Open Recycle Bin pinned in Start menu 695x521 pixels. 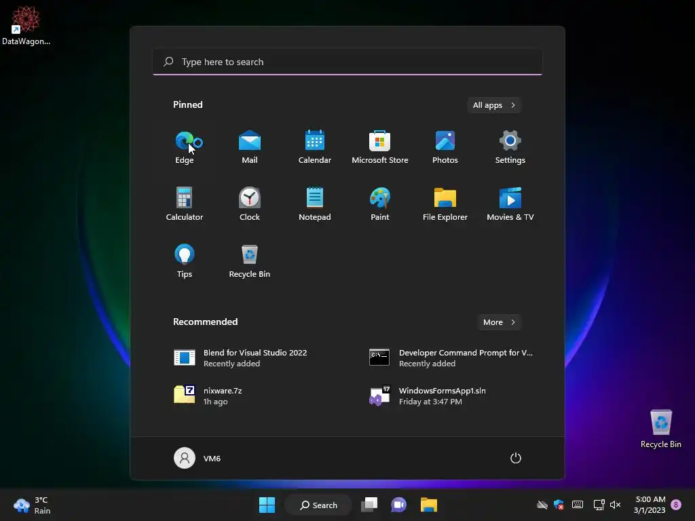(x=250, y=261)
